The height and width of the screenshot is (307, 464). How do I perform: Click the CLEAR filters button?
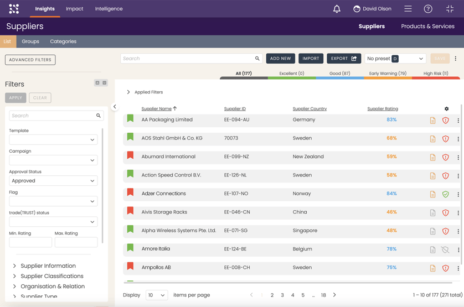[40, 98]
